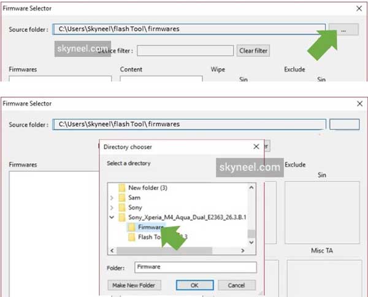The image size is (368, 297).
Task: Select New folder (3) in directory tree
Action: 148,188
